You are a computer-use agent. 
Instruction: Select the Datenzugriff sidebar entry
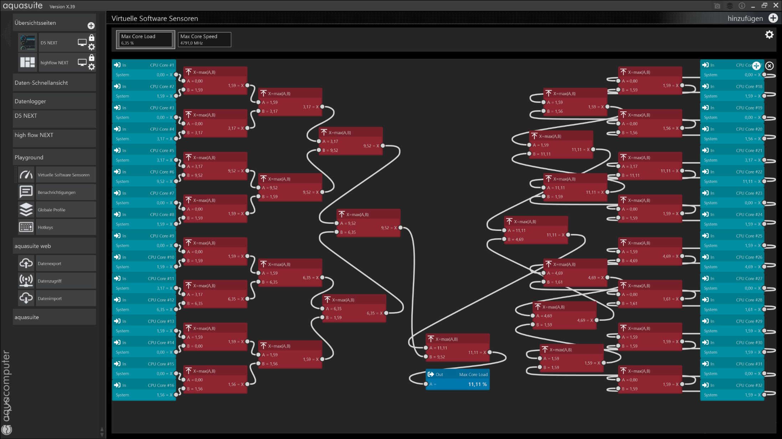tap(50, 281)
